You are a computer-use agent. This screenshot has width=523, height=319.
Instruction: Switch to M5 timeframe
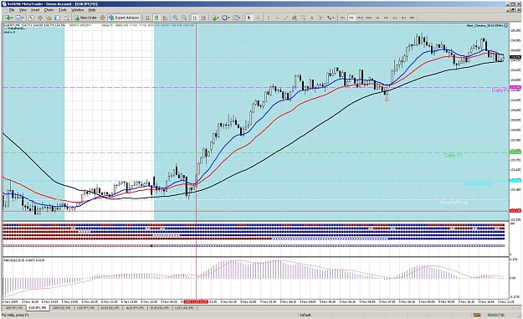tap(351, 18)
